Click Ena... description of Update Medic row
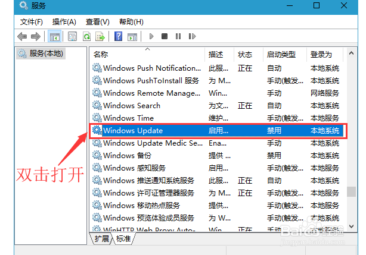Screen dimensions: 366x255 (x=218, y=143)
